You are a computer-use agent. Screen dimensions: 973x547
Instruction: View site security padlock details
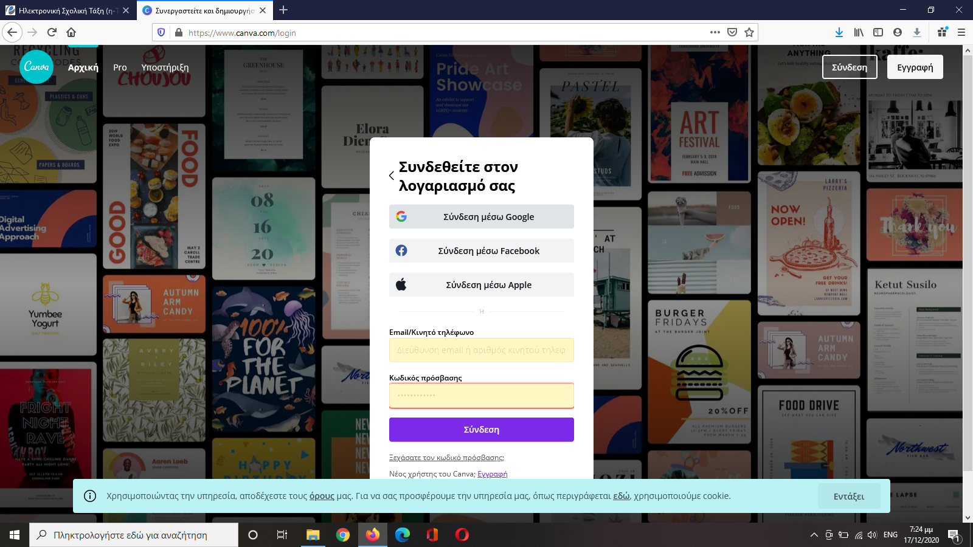tap(179, 32)
